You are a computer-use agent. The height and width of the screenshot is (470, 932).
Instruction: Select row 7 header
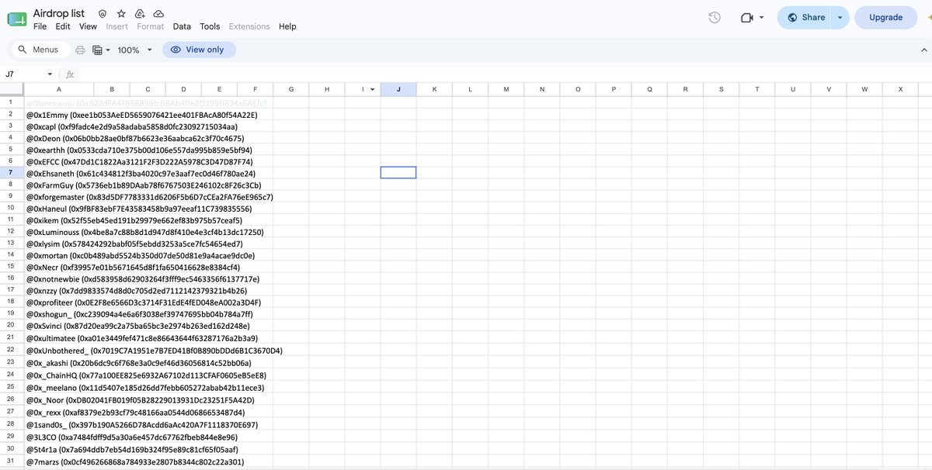12,172
